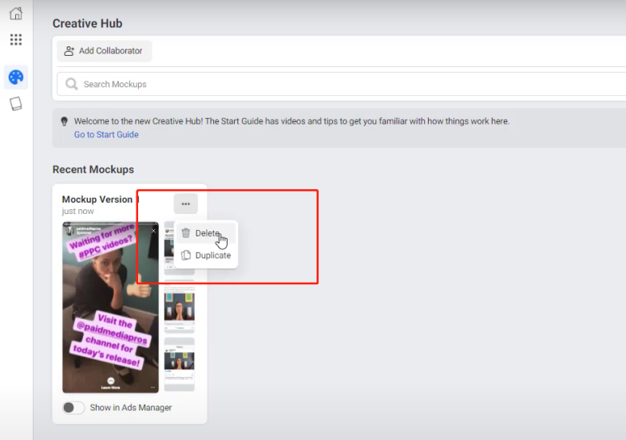Focus the Search Mockups field
Viewport: 626px width, 440px height.
[319, 84]
